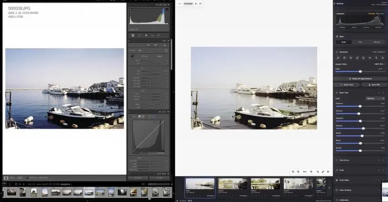Toggle the split compare view icon
Screen dimensions: 388x202
click(x=196, y=4)
